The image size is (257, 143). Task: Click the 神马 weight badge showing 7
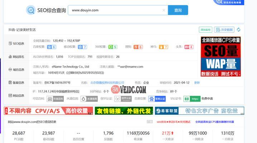pos(164,47)
